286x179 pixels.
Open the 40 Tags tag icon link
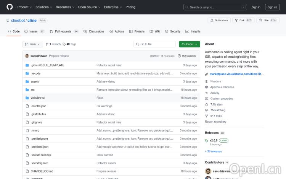(64, 44)
